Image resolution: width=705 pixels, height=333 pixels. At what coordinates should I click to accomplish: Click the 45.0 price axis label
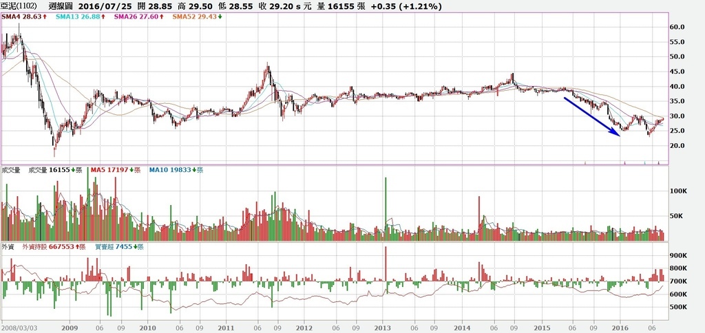click(x=676, y=72)
